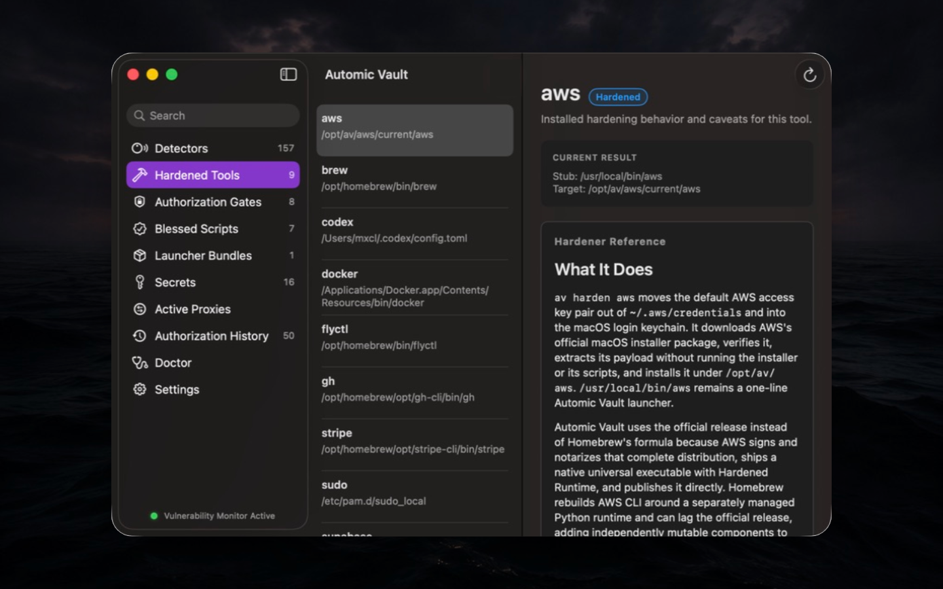Open Authorization Gates section
The height and width of the screenshot is (589, 943).
coord(213,202)
